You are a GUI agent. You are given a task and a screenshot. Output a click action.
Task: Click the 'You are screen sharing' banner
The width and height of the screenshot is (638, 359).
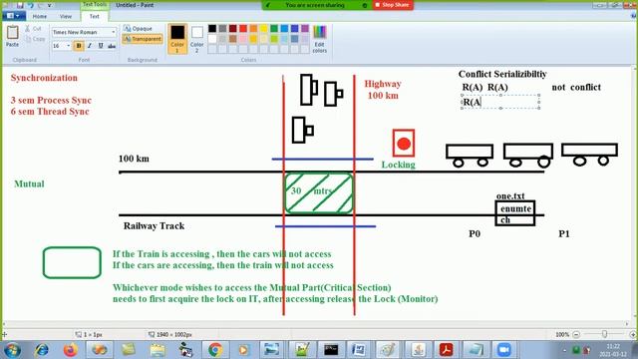pos(316,5)
